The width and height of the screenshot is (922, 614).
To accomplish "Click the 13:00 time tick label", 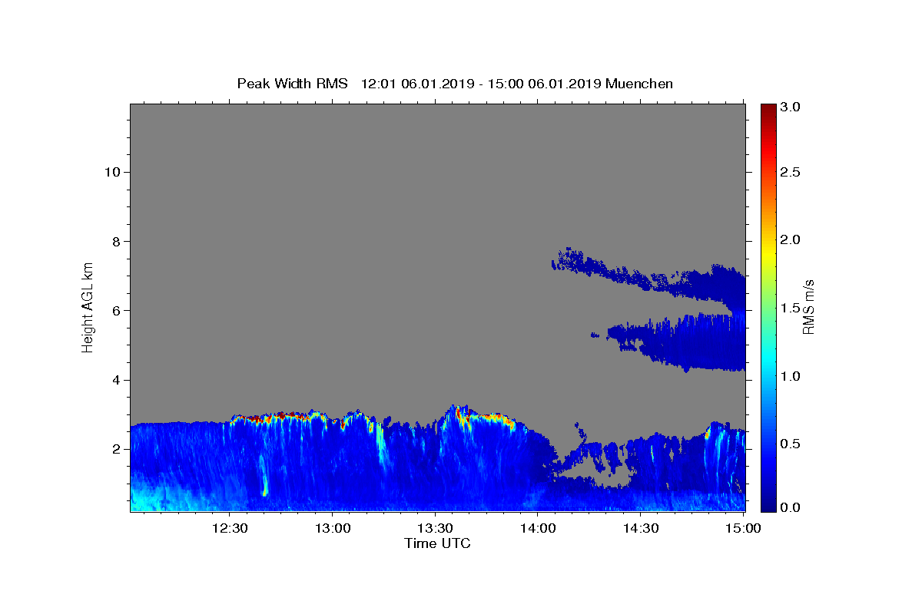I will (x=332, y=528).
